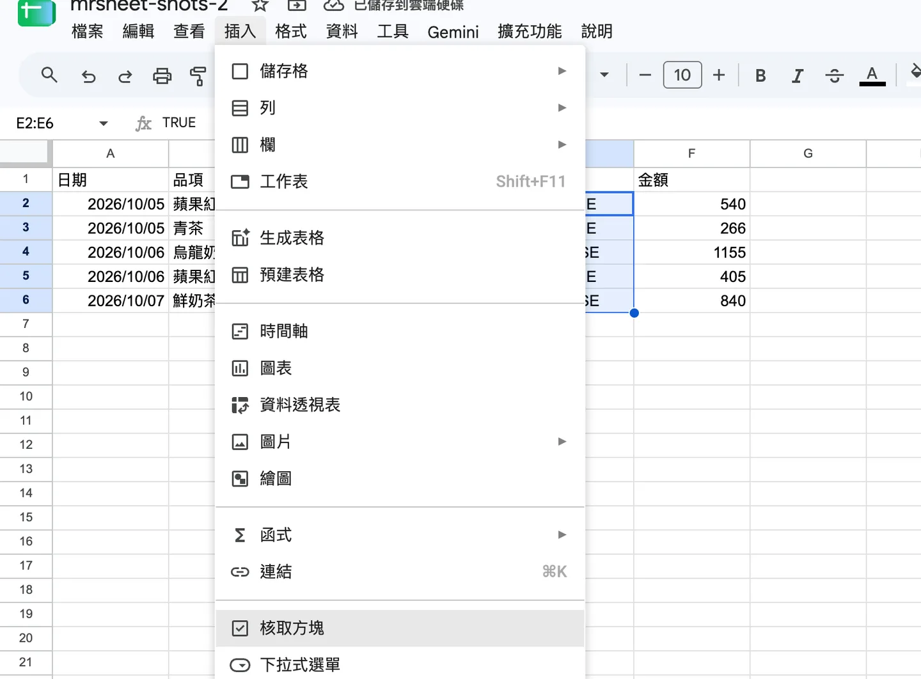Open the font dropdown arrow

(604, 75)
